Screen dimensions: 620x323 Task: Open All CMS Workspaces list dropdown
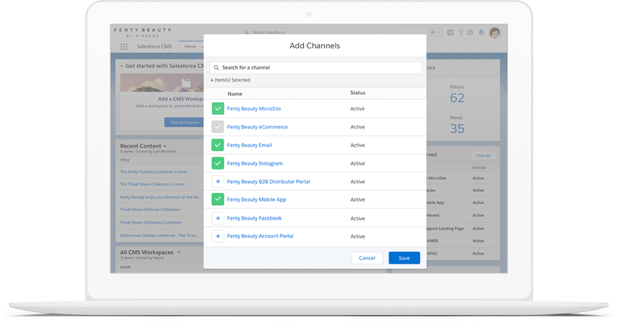pyautogui.click(x=179, y=252)
